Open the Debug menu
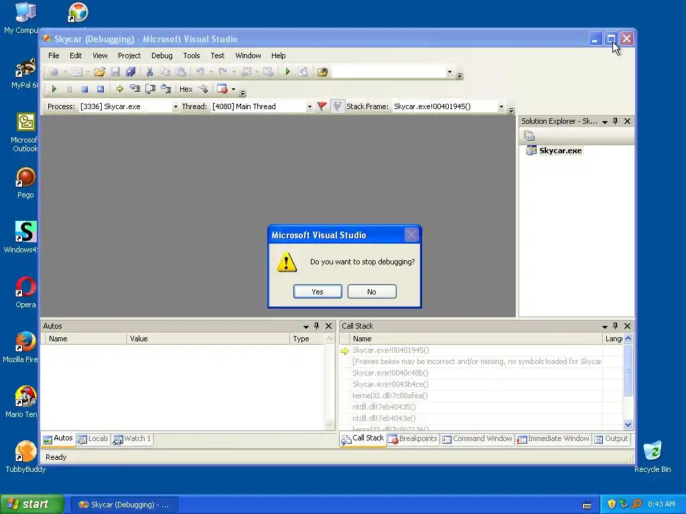686x514 pixels. pyautogui.click(x=162, y=56)
